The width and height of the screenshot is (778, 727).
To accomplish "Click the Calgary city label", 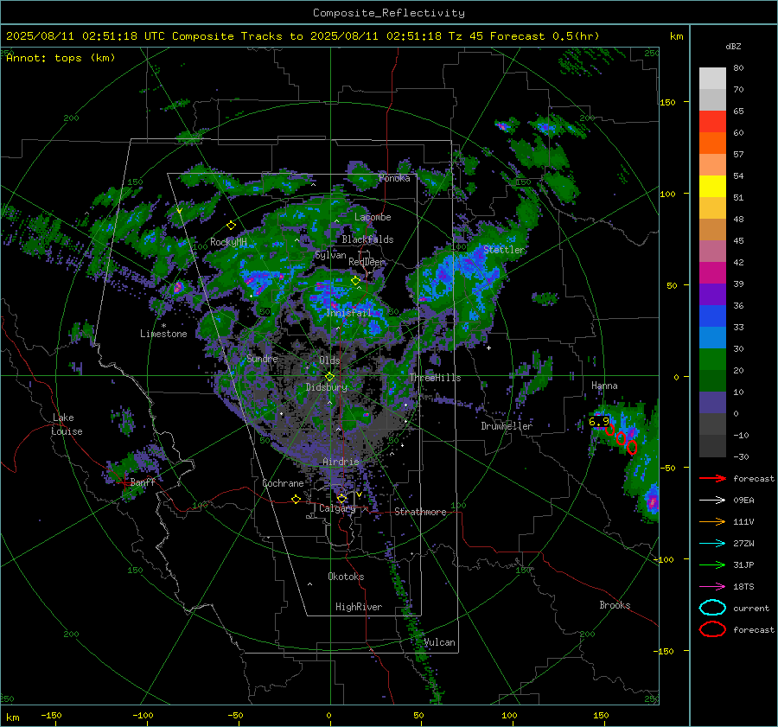I will click(x=337, y=508).
